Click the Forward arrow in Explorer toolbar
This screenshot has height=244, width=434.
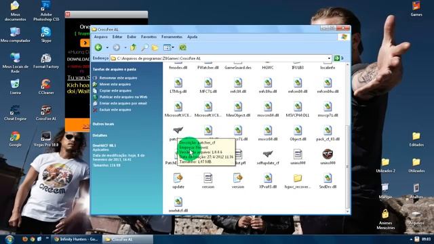tap(117, 47)
